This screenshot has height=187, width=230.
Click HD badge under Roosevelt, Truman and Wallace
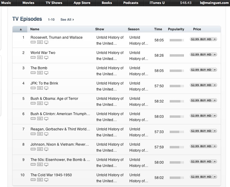coord(33,43)
